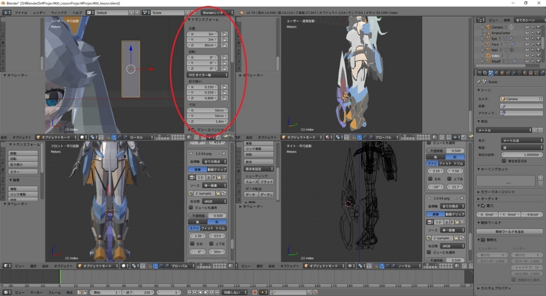The image size is (546, 296).
Task: Click the add-screen plus next to Default
Action: tap(131, 13)
